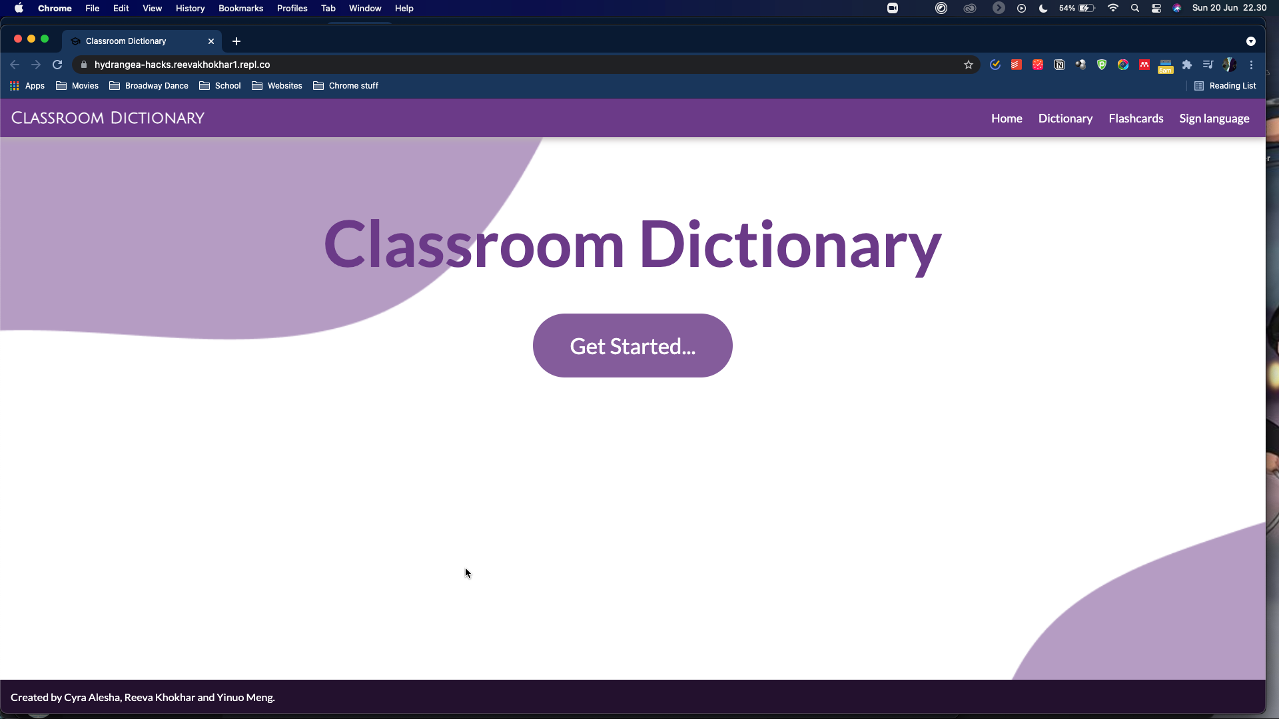Expand the School bookmarks folder
This screenshot has height=719, width=1279.
tap(220, 86)
